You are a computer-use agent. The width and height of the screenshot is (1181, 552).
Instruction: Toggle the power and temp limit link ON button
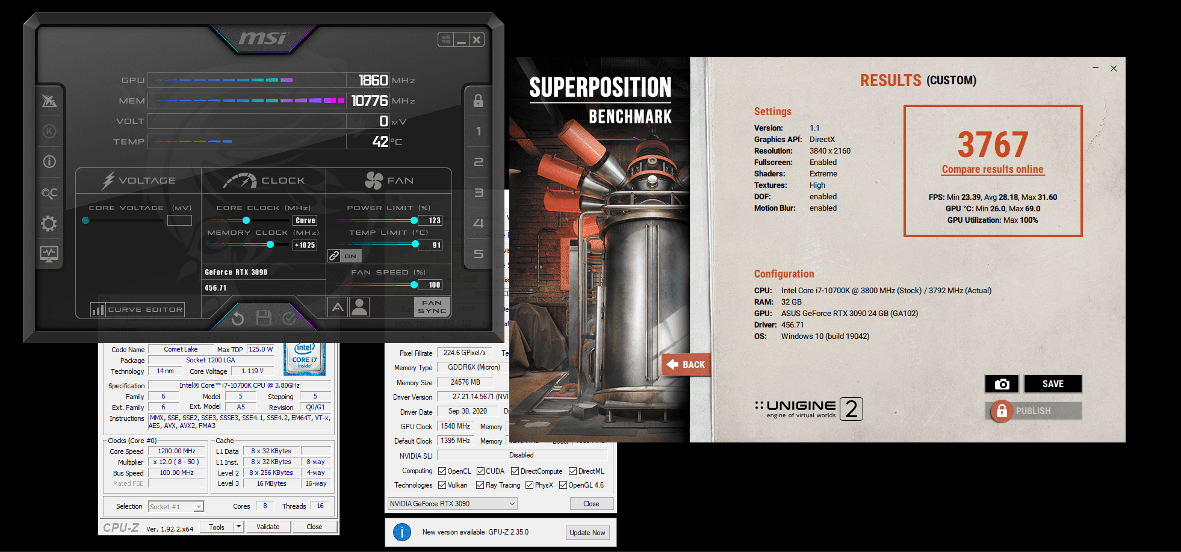pos(344,256)
